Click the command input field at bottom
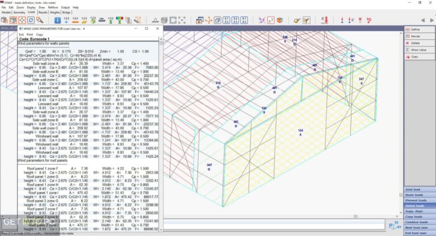Screen dimensions: 436x236 click(274, 224)
